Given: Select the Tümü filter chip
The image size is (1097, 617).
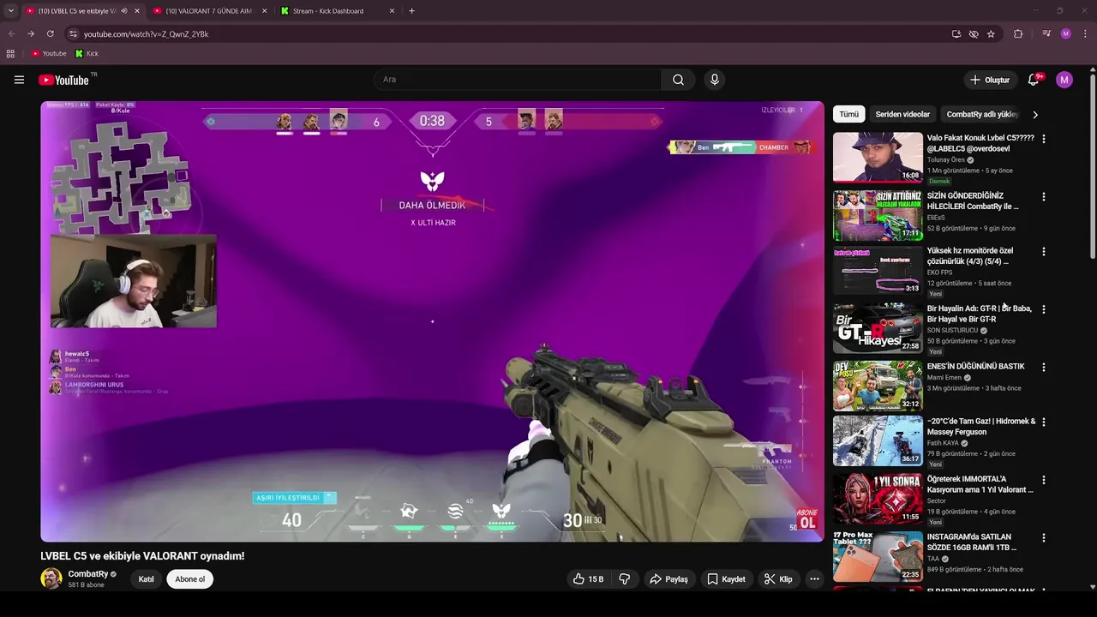Looking at the screenshot, I should tap(848, 114).
